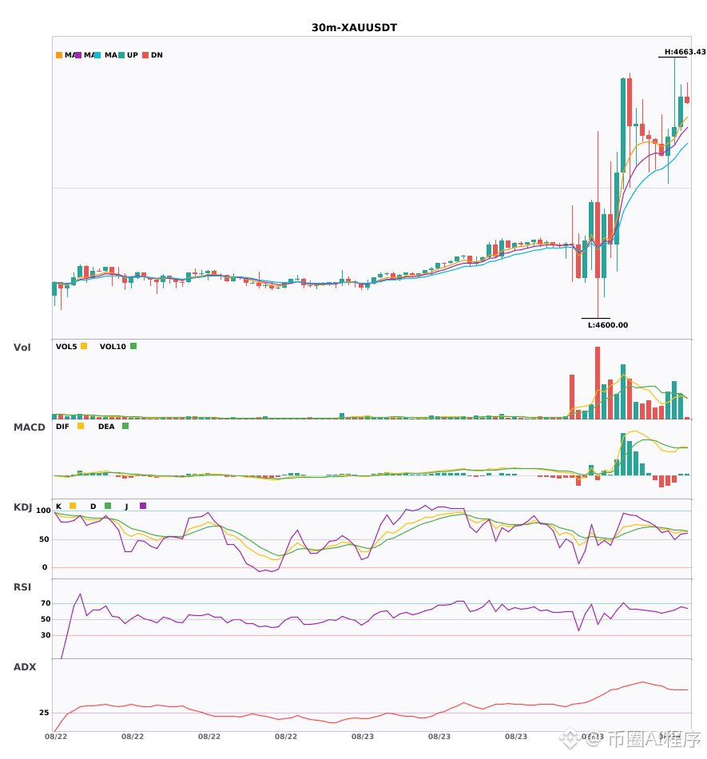Click the J line purple swatch

143,506
